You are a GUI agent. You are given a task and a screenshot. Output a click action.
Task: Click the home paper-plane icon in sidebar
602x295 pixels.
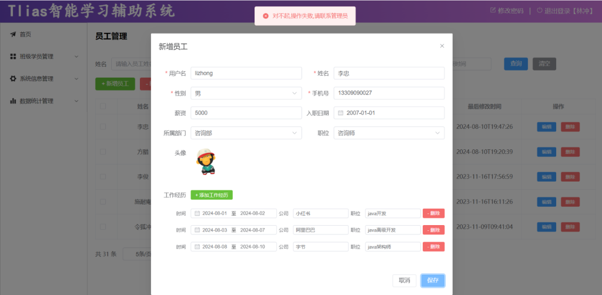tap(13, 35)
